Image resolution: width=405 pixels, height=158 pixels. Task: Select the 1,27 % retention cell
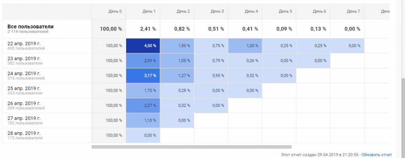click(x=177, y=75)
